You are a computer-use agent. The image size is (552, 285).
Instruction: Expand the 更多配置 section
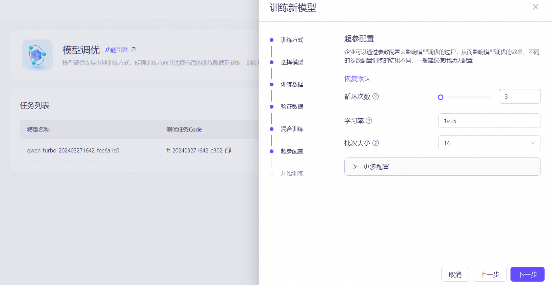point(442,167)
